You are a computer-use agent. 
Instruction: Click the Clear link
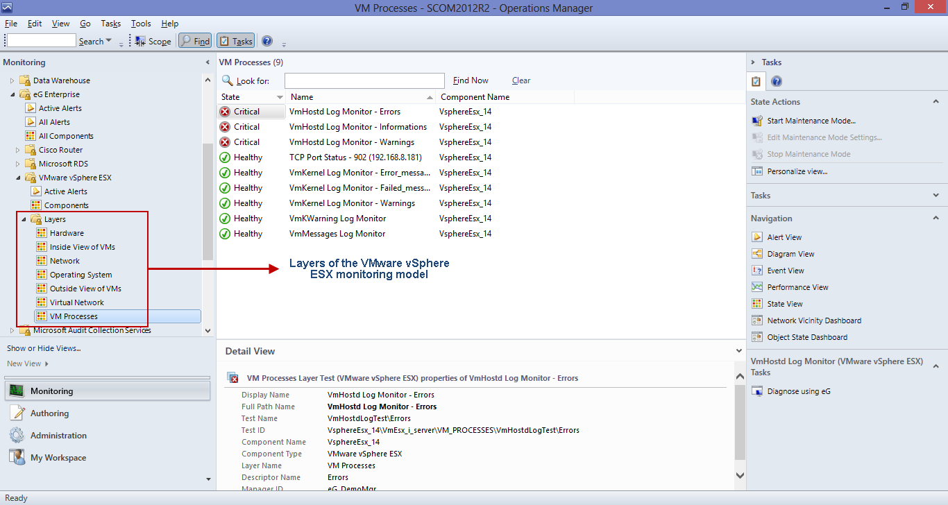(x=521, y=80)
